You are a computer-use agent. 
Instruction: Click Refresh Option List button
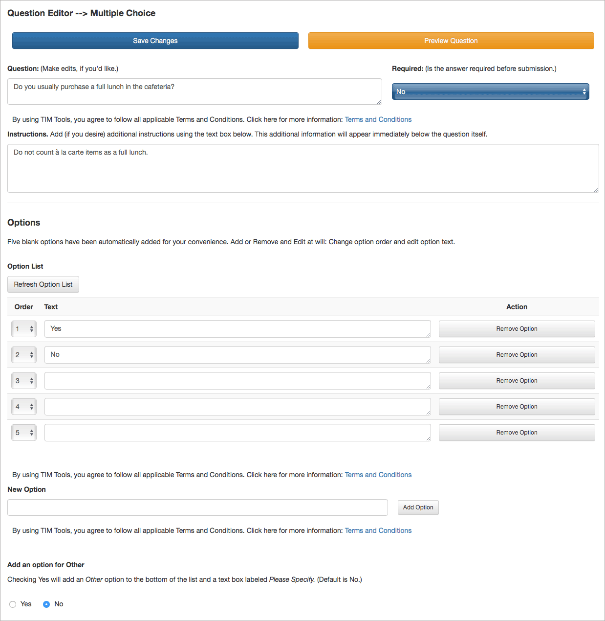43,284
